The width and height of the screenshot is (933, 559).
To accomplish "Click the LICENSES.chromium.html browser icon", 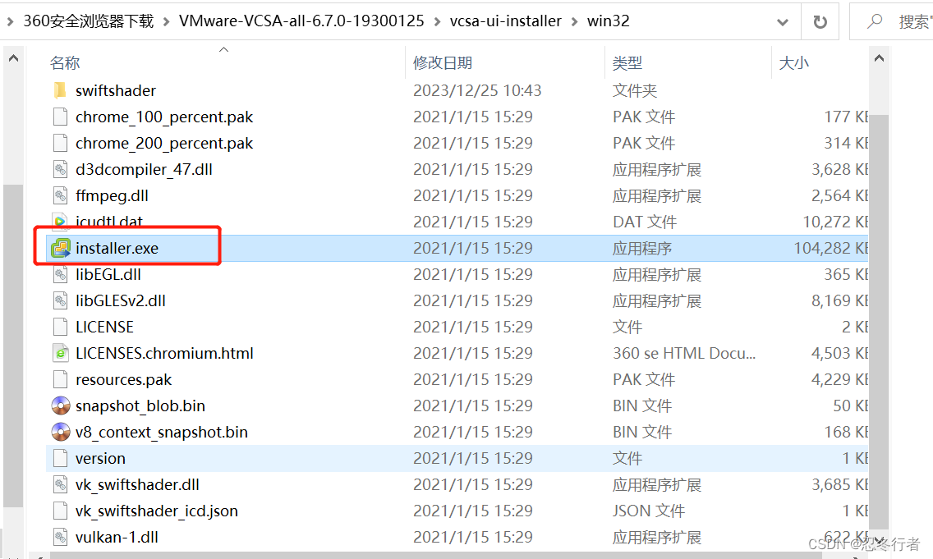I will tap(60, 353).
